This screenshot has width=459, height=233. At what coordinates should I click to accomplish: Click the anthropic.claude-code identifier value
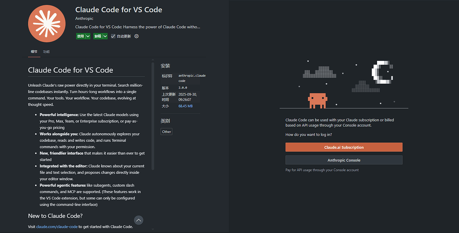[192, 78]
